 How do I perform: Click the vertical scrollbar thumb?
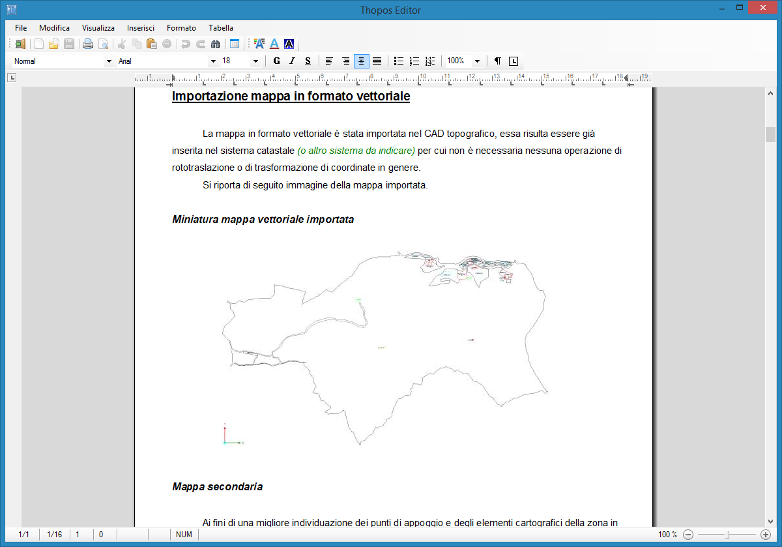click(771, 134)
